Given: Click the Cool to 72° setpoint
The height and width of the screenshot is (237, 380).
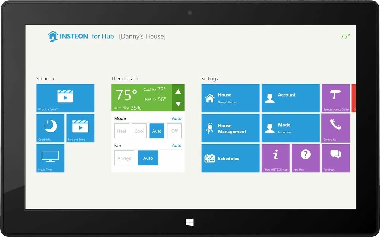Looking at the screenshot, I should [154, 89].
